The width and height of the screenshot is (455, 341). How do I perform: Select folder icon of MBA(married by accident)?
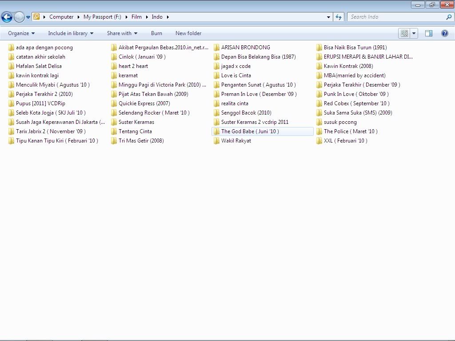click(319, 75)
